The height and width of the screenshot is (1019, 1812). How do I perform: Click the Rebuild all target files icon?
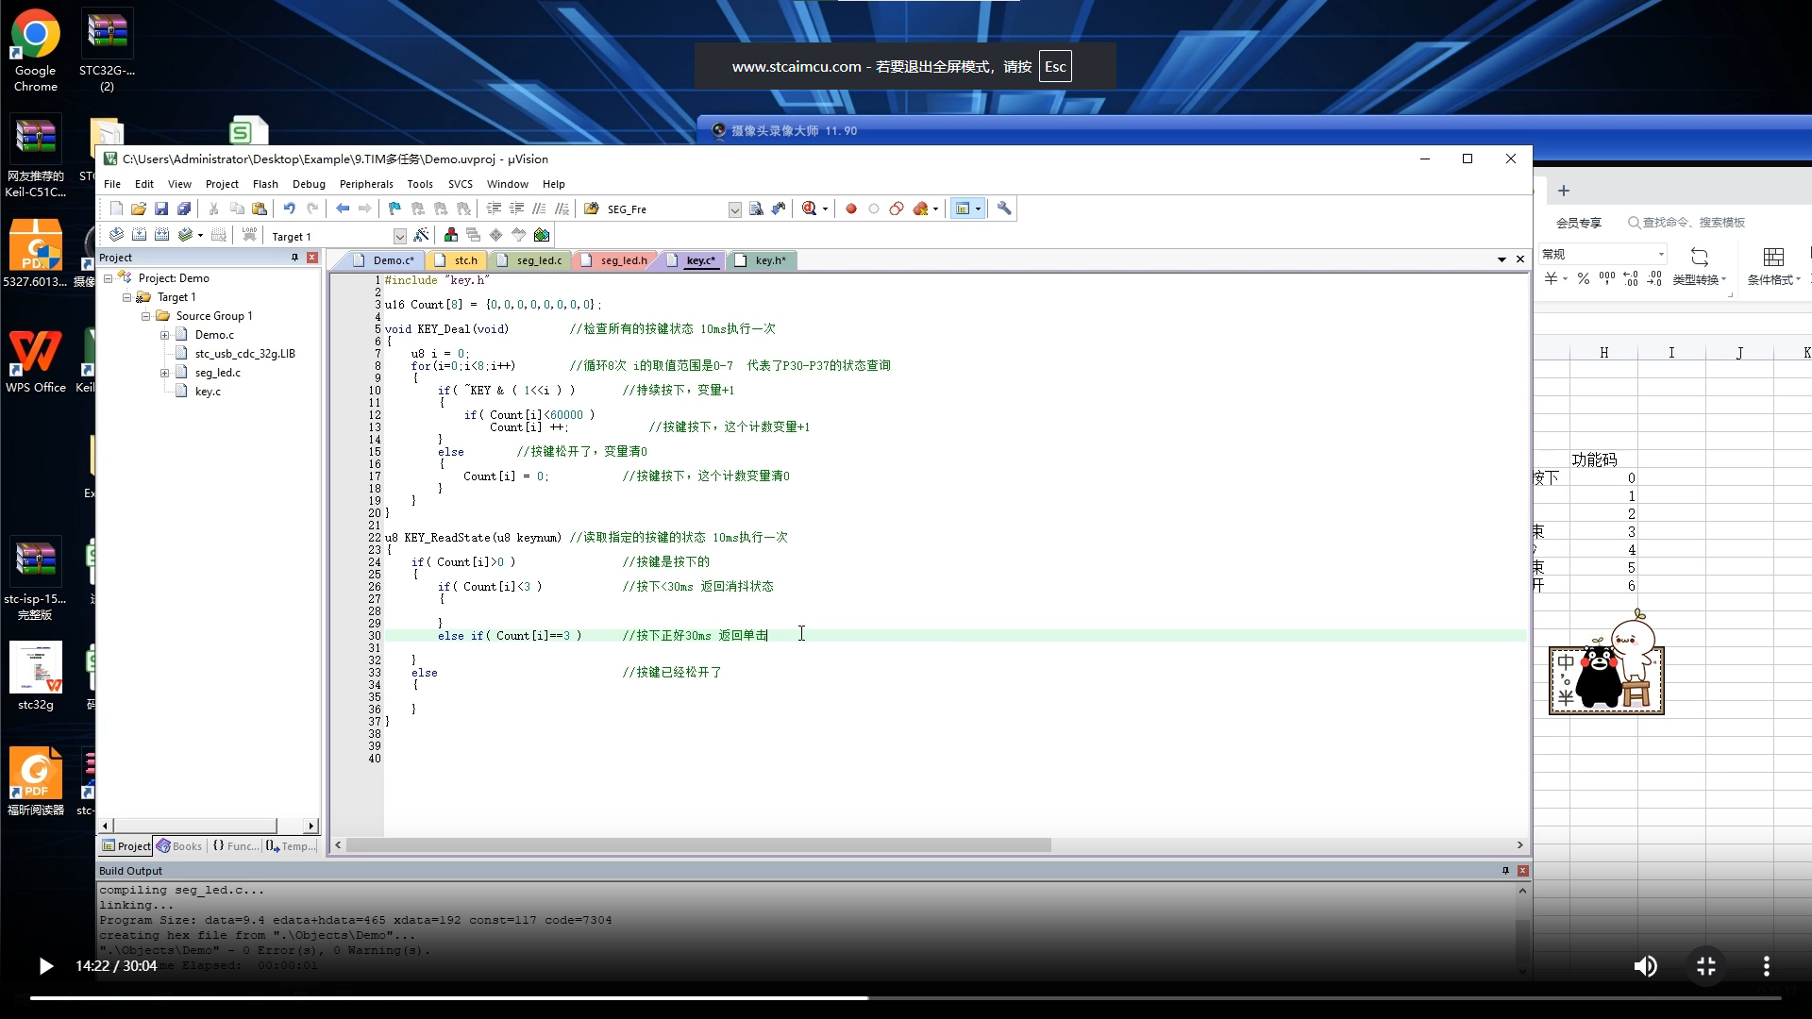(161, 235)
